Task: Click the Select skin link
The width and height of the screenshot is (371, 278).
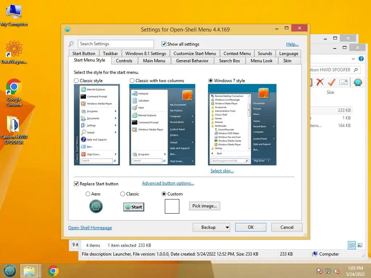Action: [x=222, y=171]
